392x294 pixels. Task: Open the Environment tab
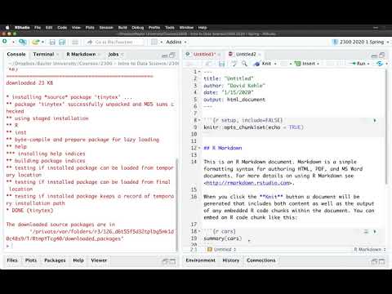coord(200,261)
